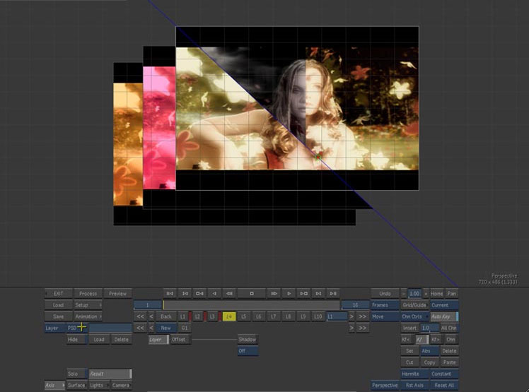
Task: Open the Hermite interpolation dropdown
Action: coord(414,374)
